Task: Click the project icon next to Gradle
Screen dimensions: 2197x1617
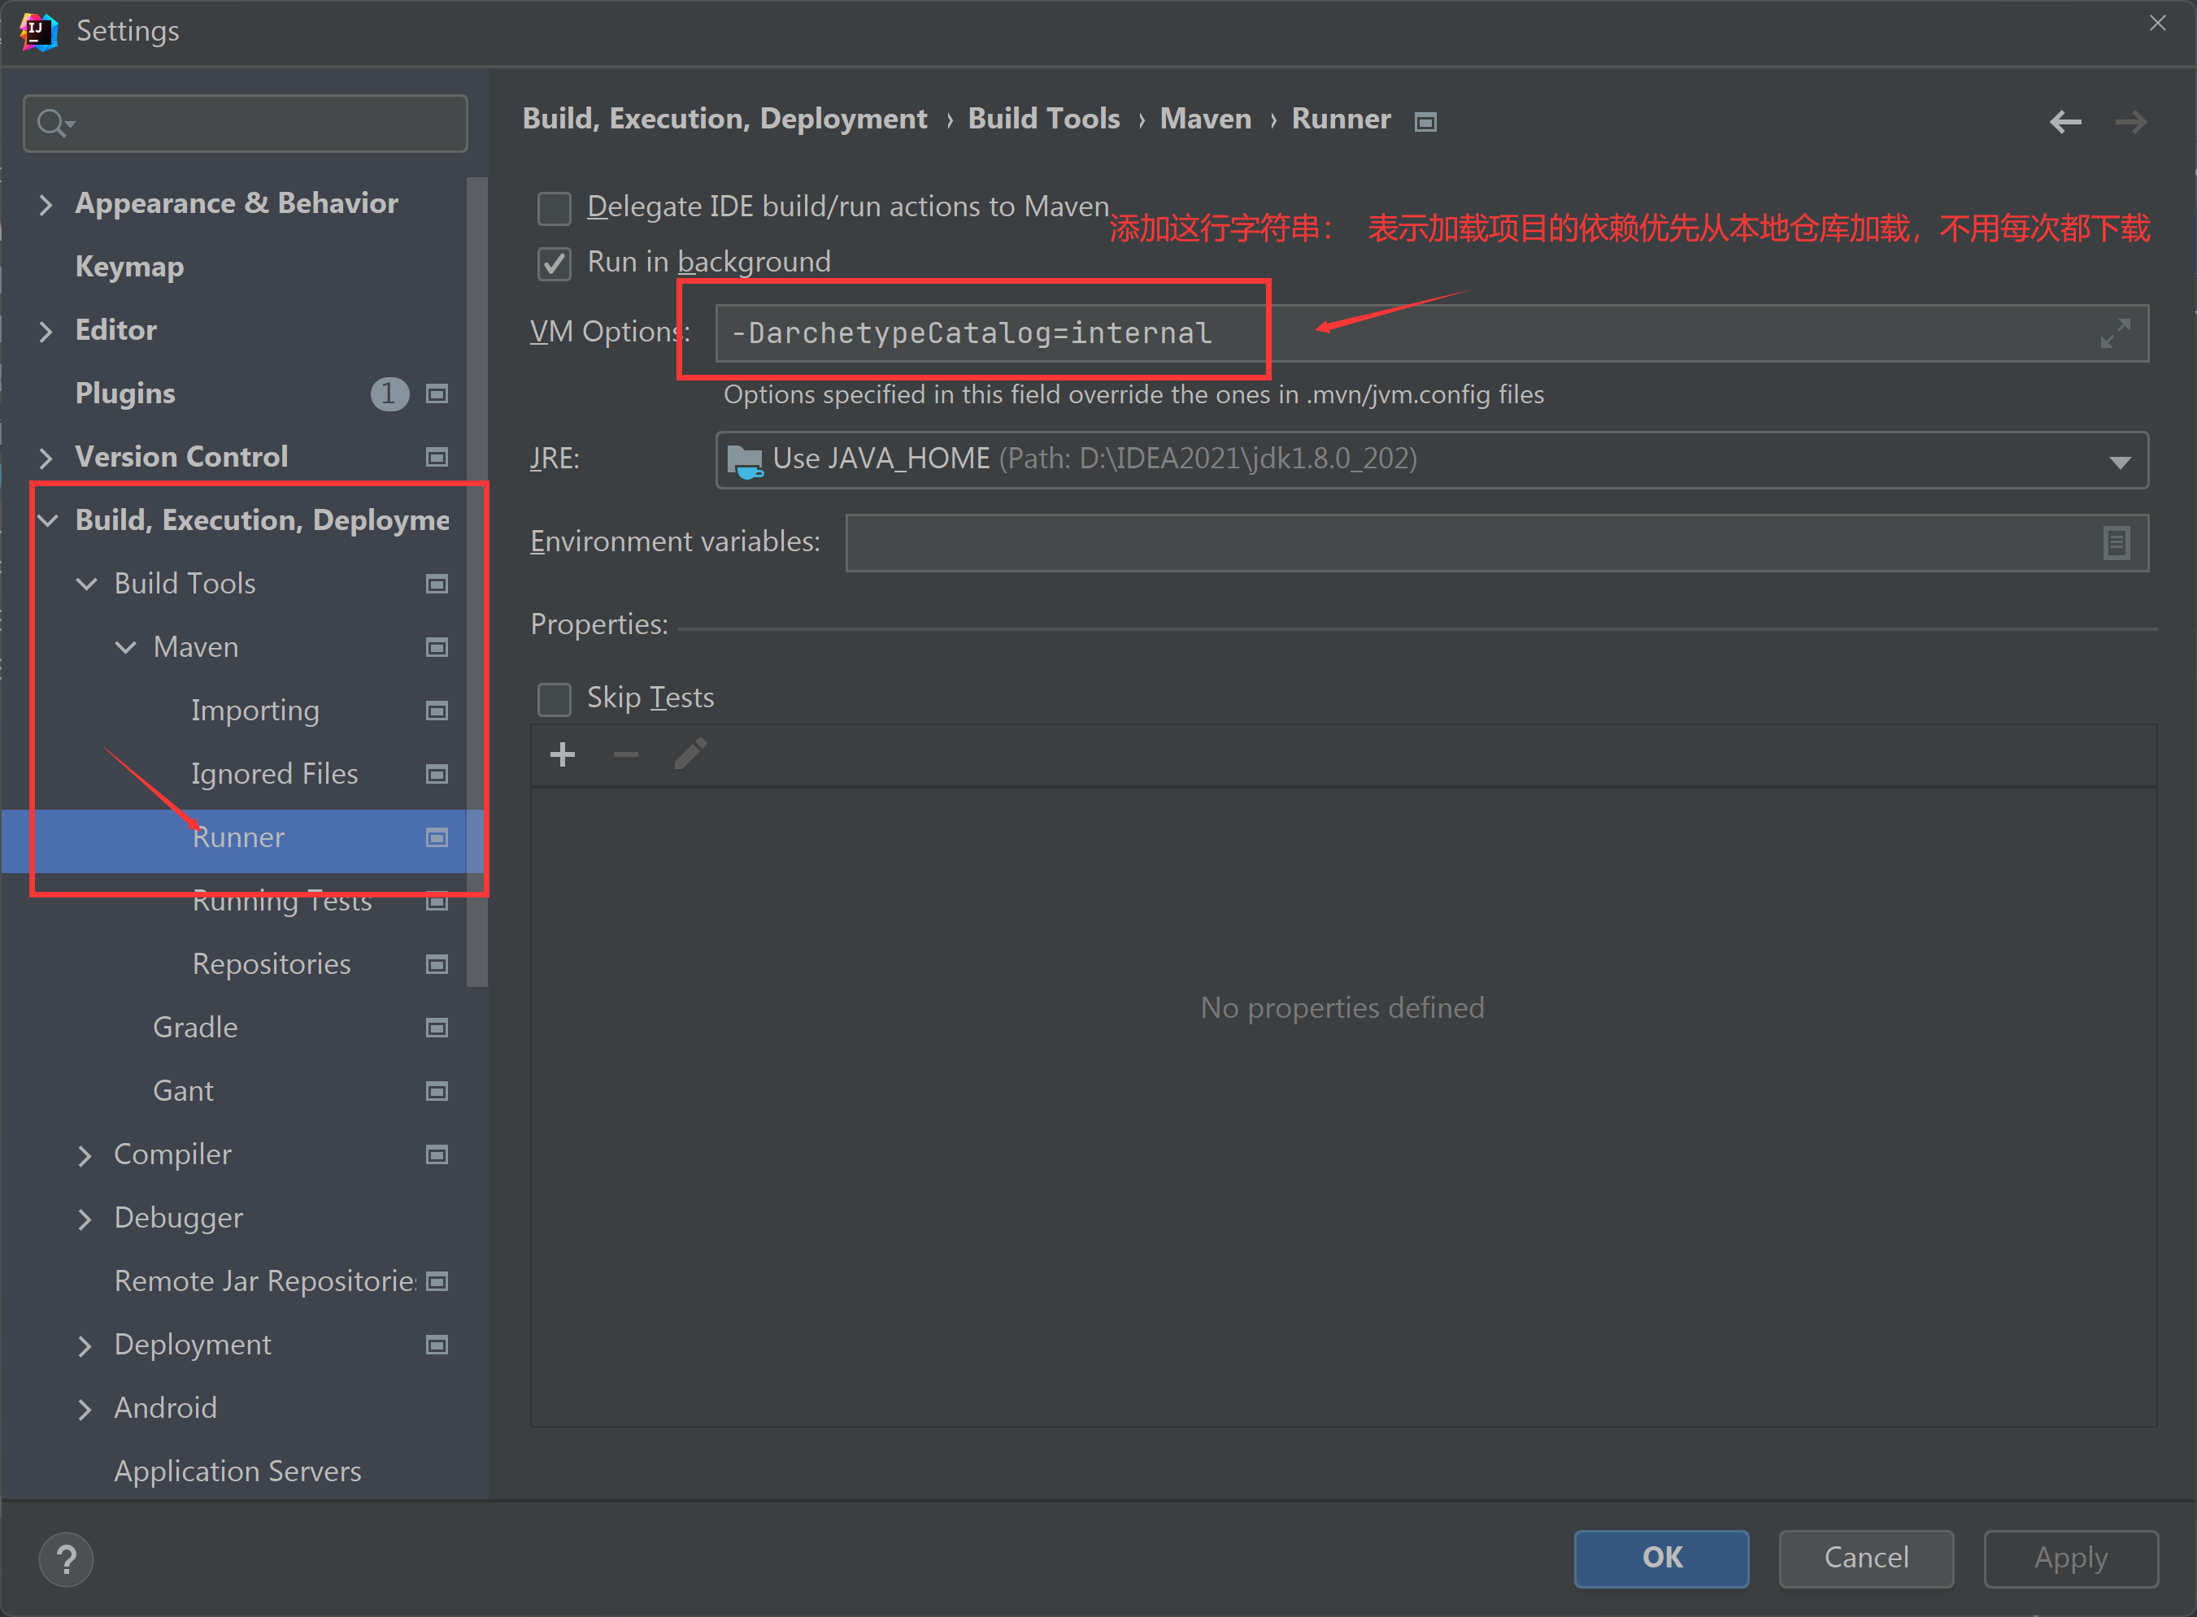Action: [x=437, y=1028]
